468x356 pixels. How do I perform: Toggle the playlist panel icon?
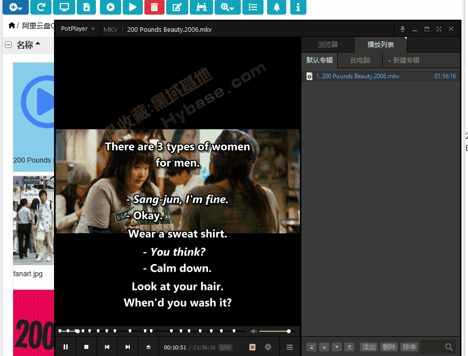(252, 347)
